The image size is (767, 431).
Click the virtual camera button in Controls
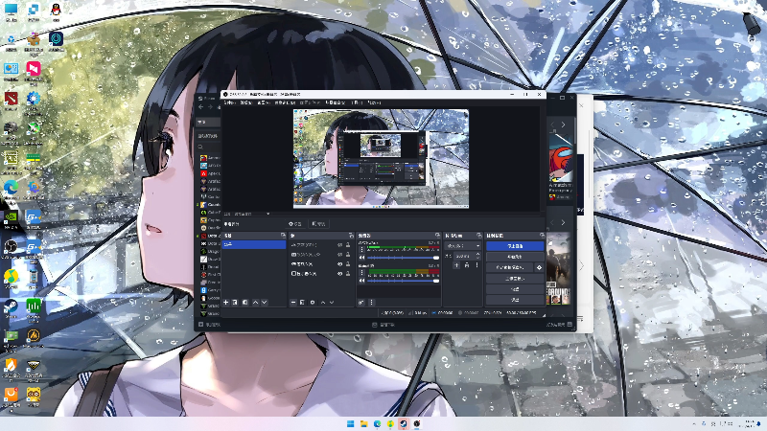[x=510, y=267]
